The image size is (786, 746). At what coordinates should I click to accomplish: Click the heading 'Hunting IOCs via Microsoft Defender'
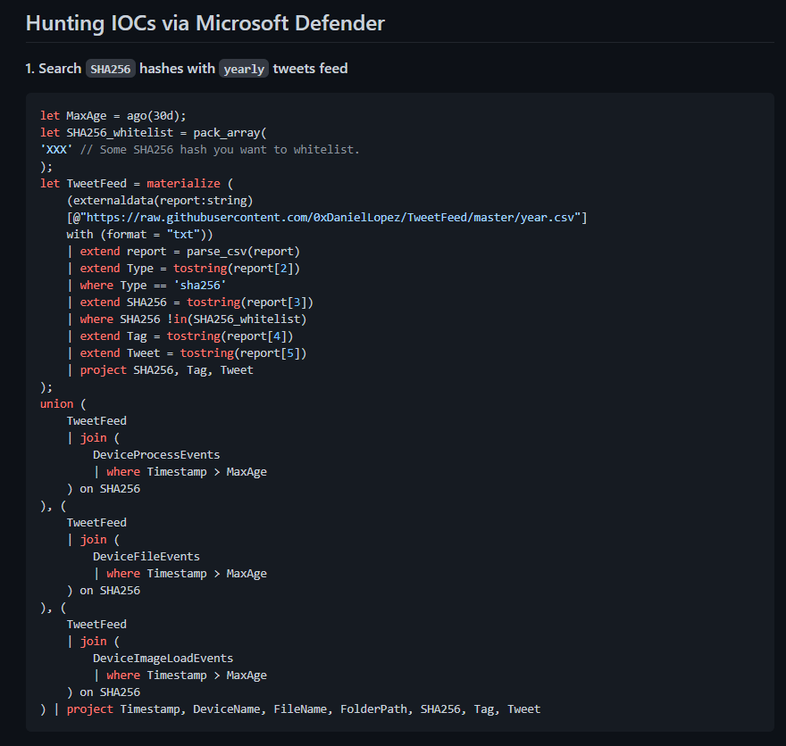point(205,23)
